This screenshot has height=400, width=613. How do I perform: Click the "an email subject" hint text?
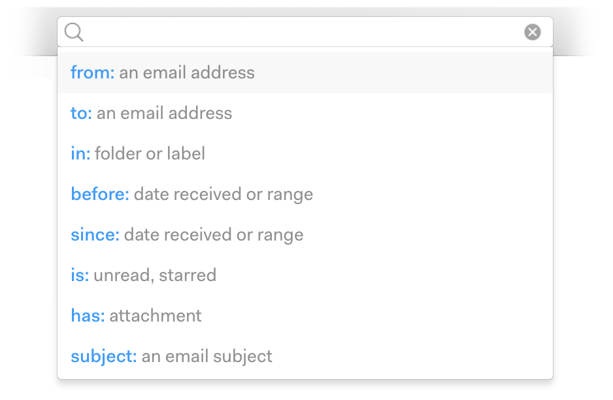pos(207,356)
